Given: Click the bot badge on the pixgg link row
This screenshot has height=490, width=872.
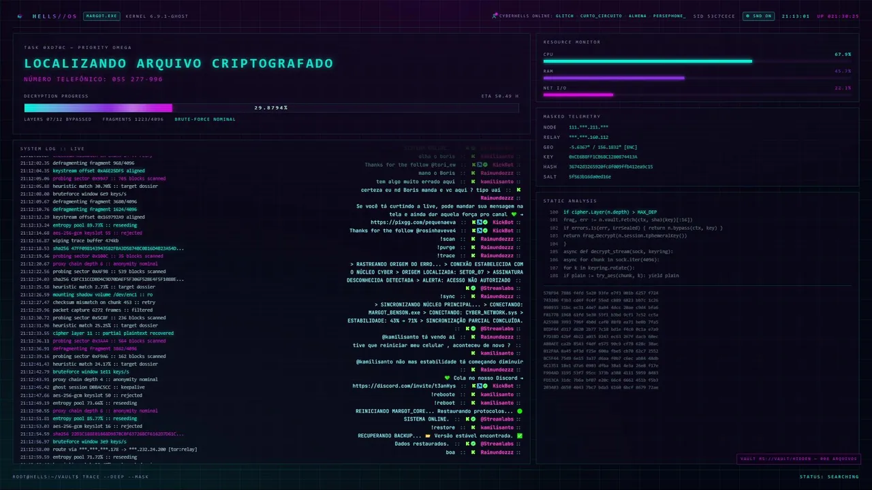Looking at the screenshot, I should click(x=479, y=223).
